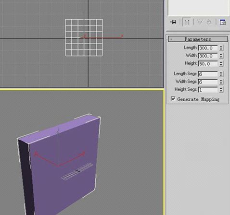230x215 pixels.
Task: Click the Length spinner arrows
Action: coord(221,48)
